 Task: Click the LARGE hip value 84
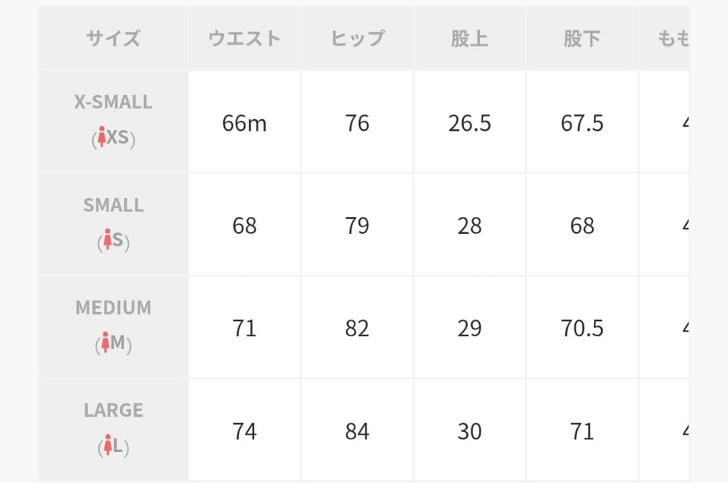pyautogui.click(x=357, y=430)
